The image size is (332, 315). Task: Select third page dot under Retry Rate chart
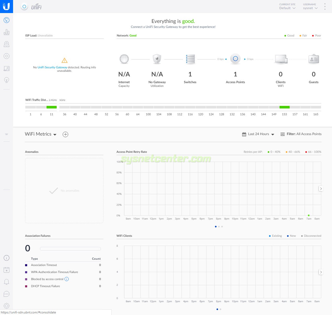coord(222,227)
